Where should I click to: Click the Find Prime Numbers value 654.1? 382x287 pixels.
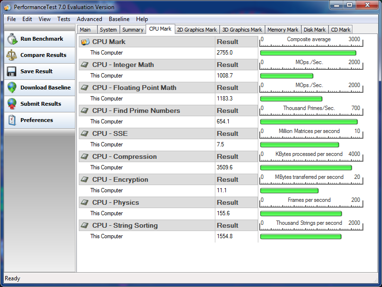pyautogui.click(x=223, y=121)
